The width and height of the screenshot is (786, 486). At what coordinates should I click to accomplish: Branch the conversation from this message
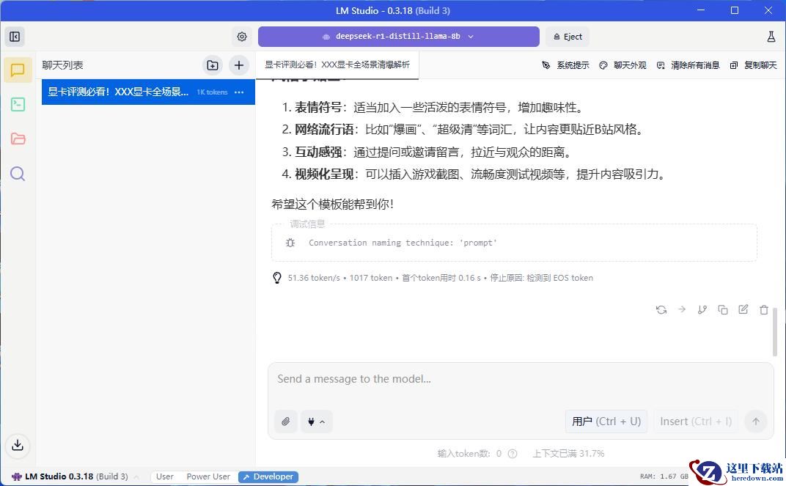(702, 309)
